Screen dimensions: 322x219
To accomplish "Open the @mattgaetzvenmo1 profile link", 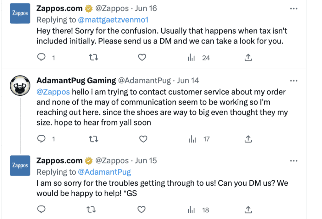I will tap(113, 20).
